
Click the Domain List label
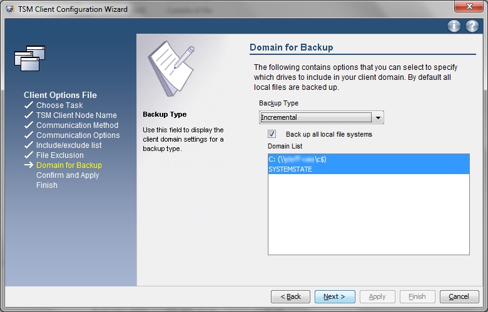(285, 146)
